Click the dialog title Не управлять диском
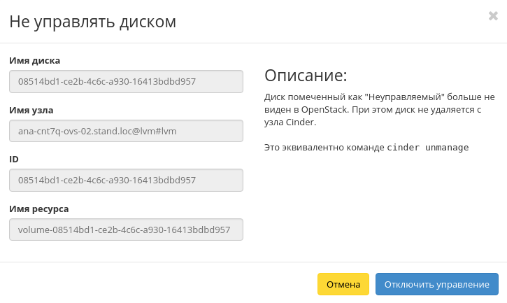507x303 pixels. click(x=92, y=22)
